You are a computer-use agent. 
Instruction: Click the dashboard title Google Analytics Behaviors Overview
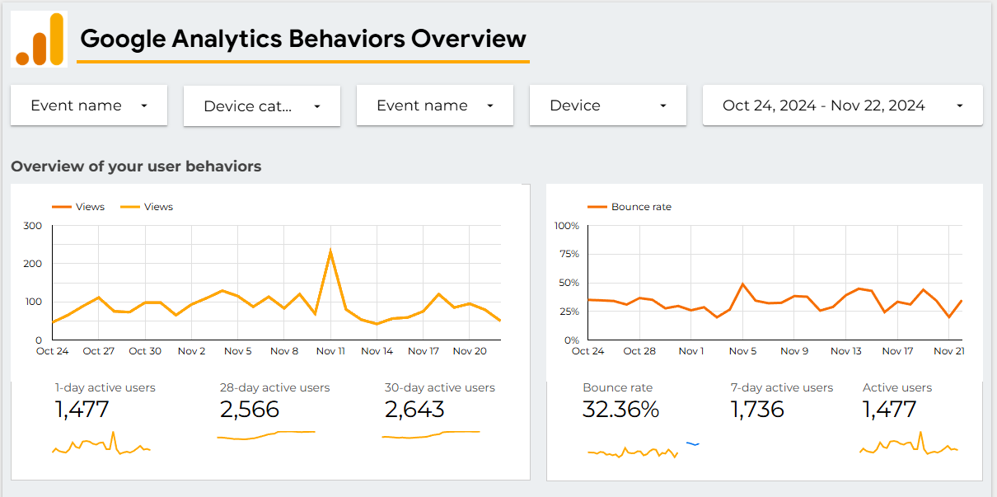[303, 39]
